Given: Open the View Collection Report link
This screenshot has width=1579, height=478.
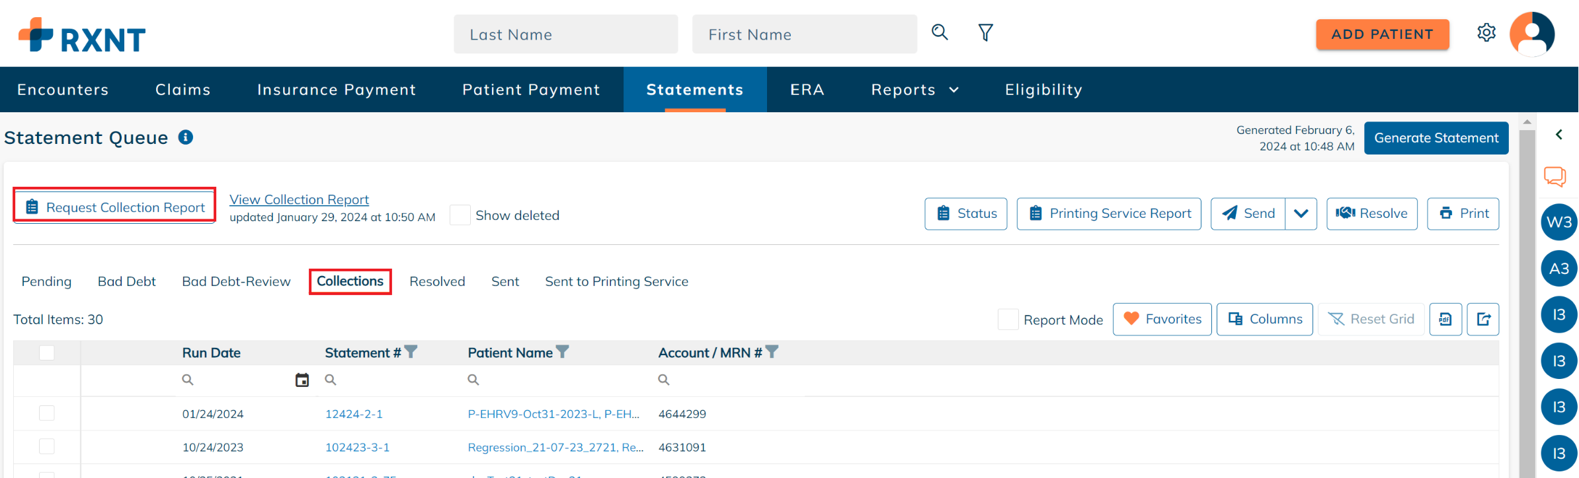Looking at the screenshot, I should (299, 199).
